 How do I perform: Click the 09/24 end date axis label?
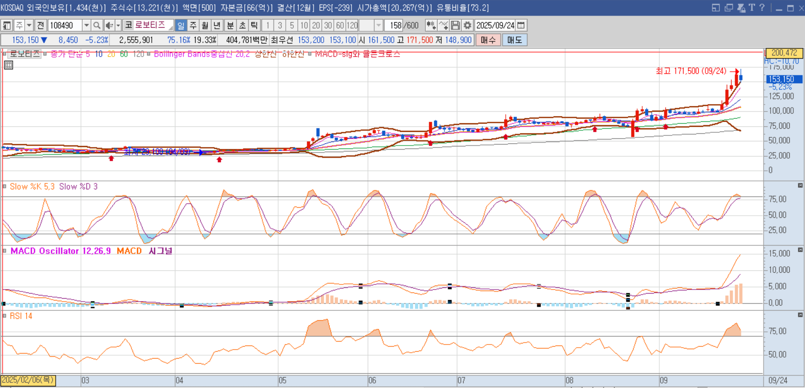(x=778, y=380)
